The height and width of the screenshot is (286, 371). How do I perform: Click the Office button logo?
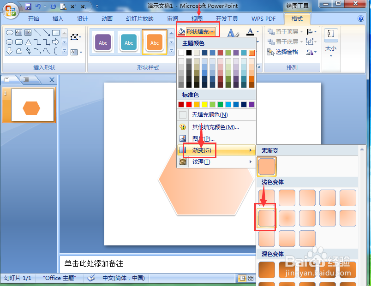pyautogui.click(x=11, y=11)
